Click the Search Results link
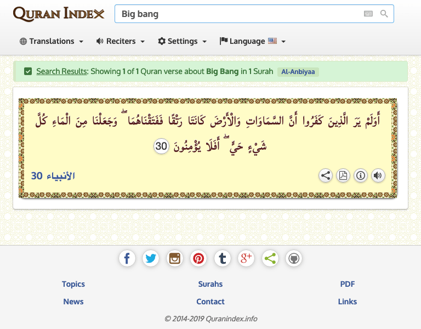Viewport: 421px width, 329px height. click(x=61, y=71)
